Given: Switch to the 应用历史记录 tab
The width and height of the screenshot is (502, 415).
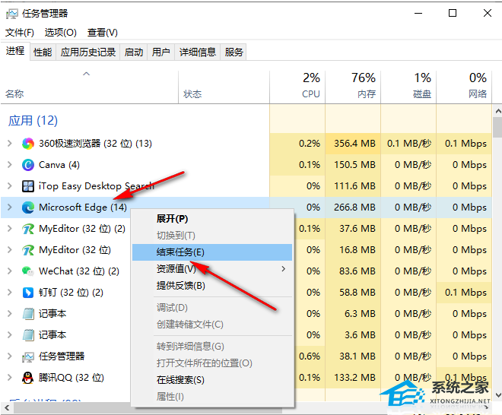Looking at the screenshot, I should 88,52.
